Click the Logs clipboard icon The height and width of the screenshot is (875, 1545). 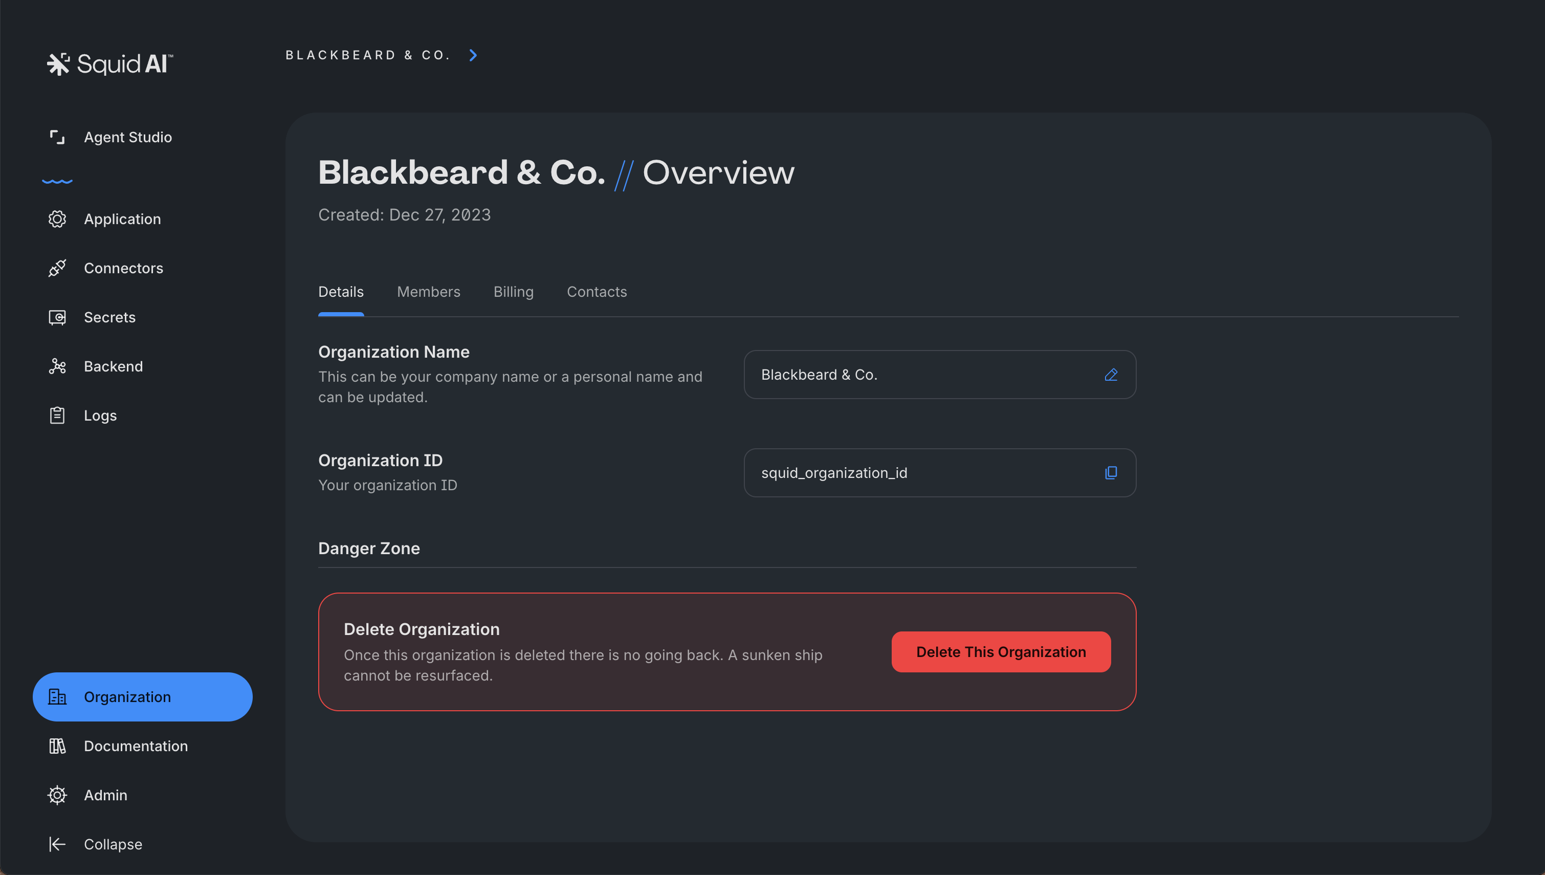[x=57, y=415]
